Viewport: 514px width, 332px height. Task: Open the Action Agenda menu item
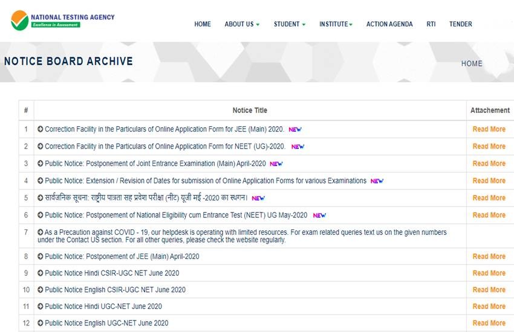point(389,24)
